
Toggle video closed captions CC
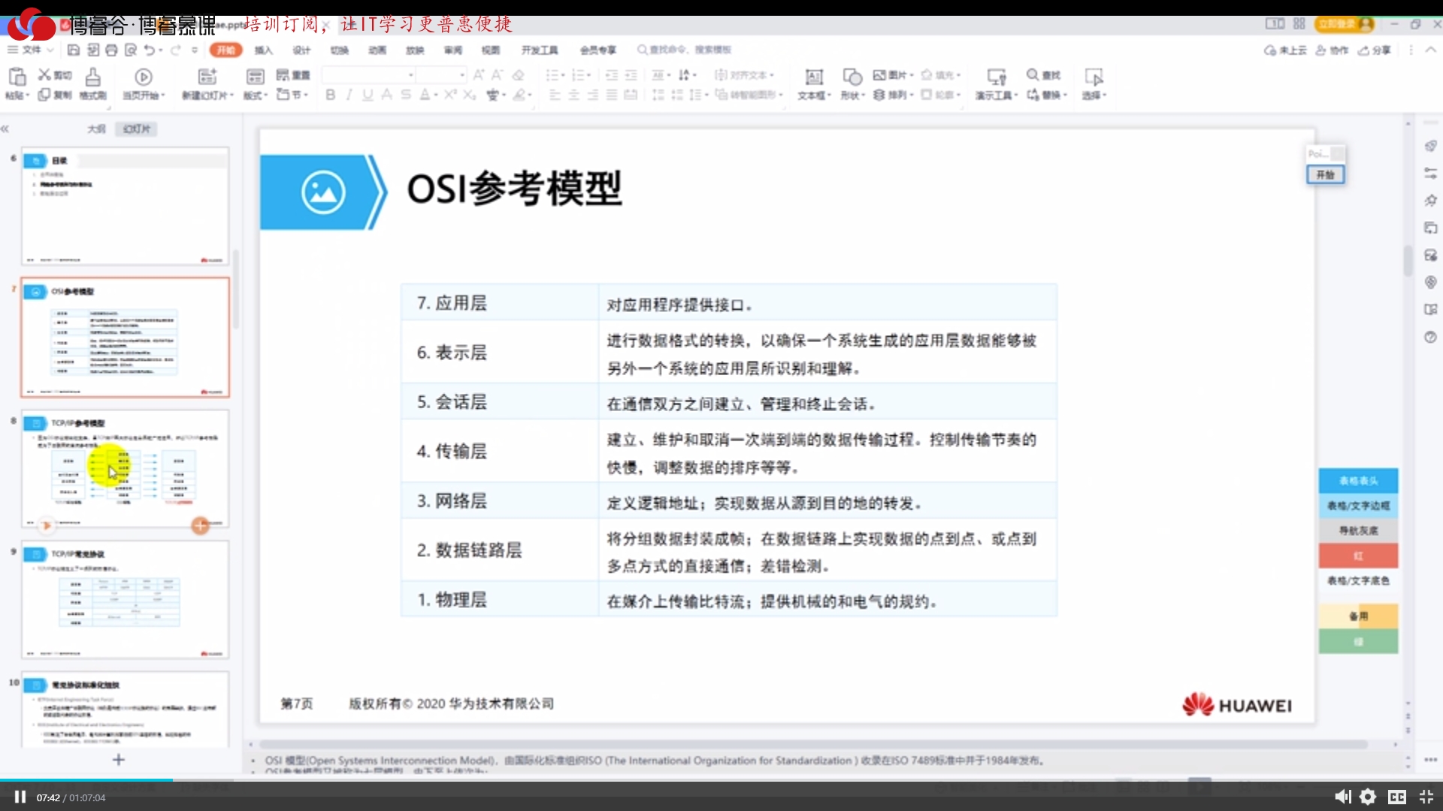[x=1397, y=797]
